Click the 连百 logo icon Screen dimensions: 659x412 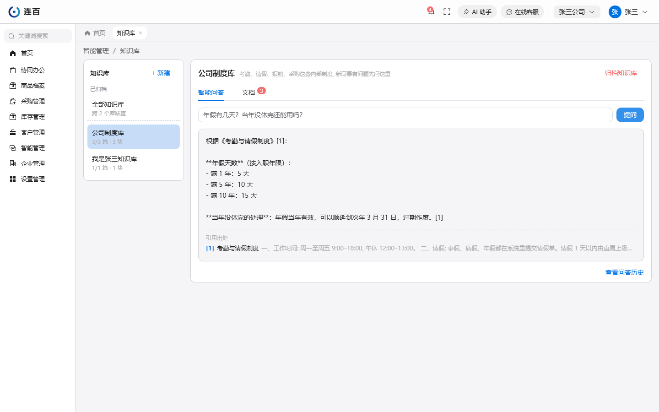(x=14, y=12)
